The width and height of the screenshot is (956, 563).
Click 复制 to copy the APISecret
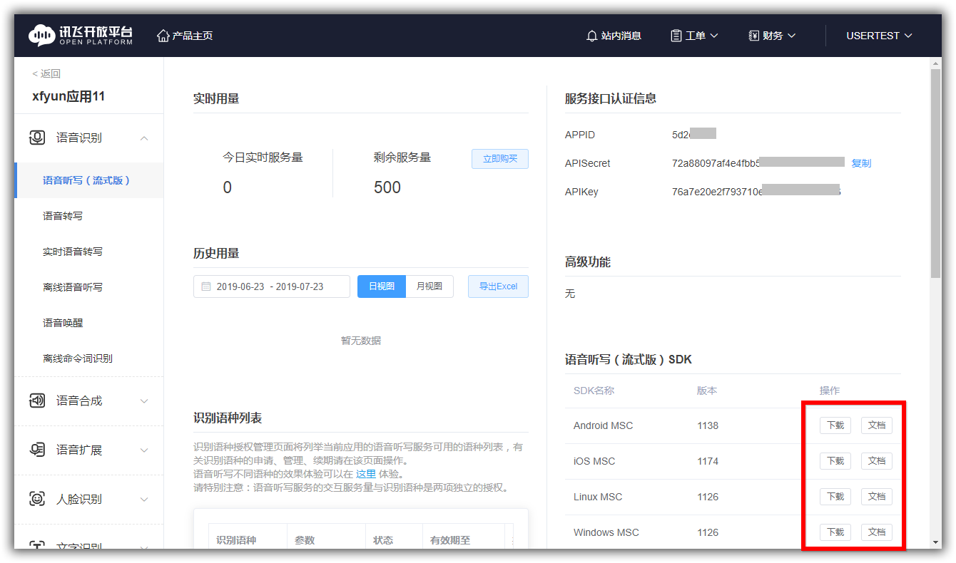pyautogui.click(x=861, y=163)
